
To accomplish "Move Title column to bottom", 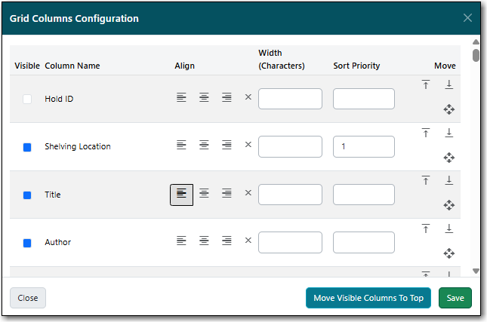I will click(x=448, y=180).
